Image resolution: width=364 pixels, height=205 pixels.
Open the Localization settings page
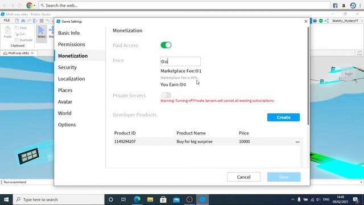point(72,79)
